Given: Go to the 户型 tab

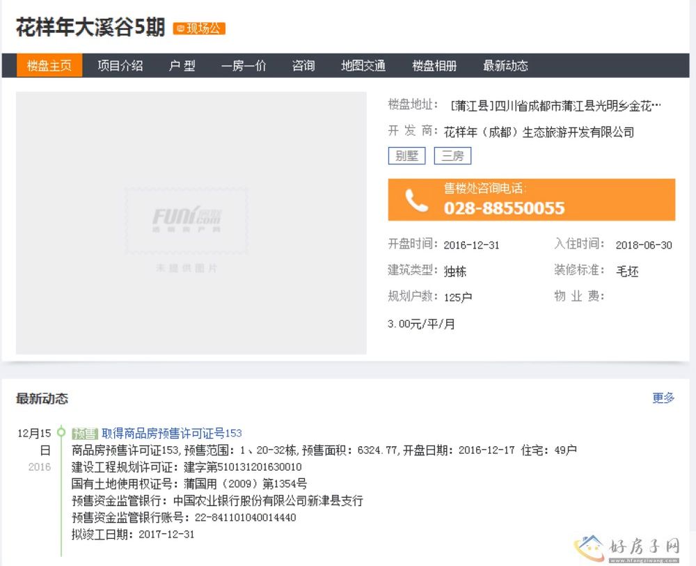Looking at the screenshot, I should pos(182,66).
